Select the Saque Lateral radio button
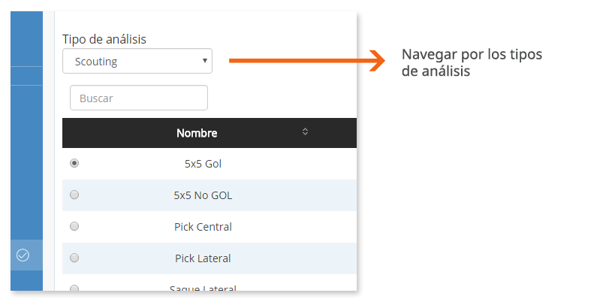Screen dimensions: 615x302 74,288
